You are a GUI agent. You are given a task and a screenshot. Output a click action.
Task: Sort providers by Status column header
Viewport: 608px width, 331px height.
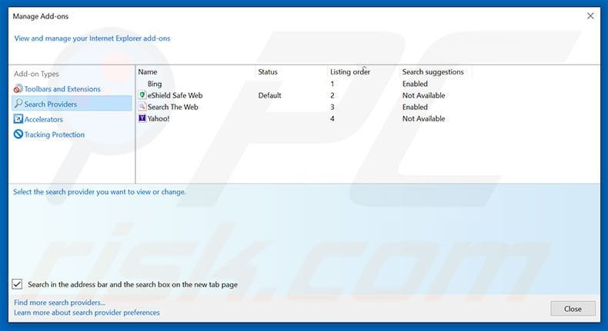point(268,72)
